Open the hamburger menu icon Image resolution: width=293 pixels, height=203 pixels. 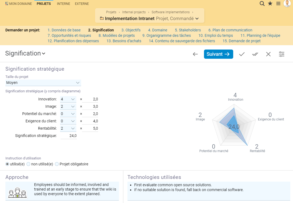point(278,4)
